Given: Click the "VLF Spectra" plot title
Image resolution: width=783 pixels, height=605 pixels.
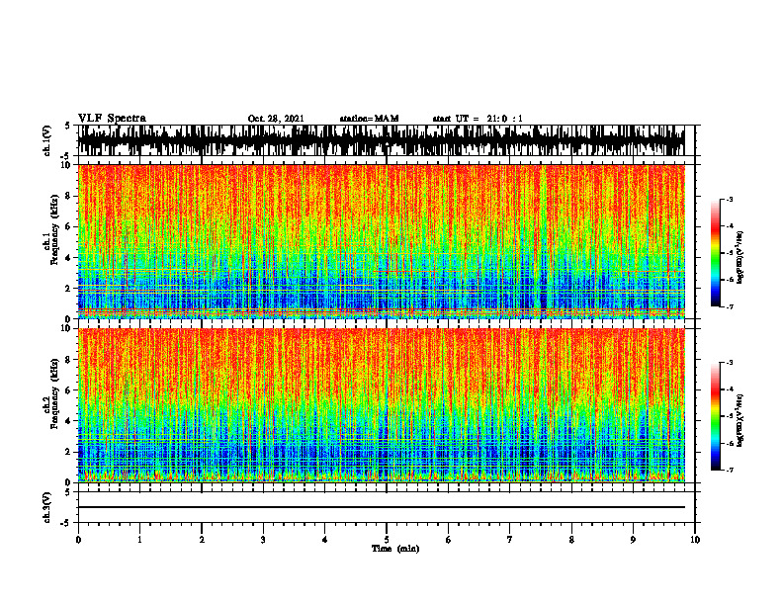Looking at the screenshot, I should coord(112,119).
